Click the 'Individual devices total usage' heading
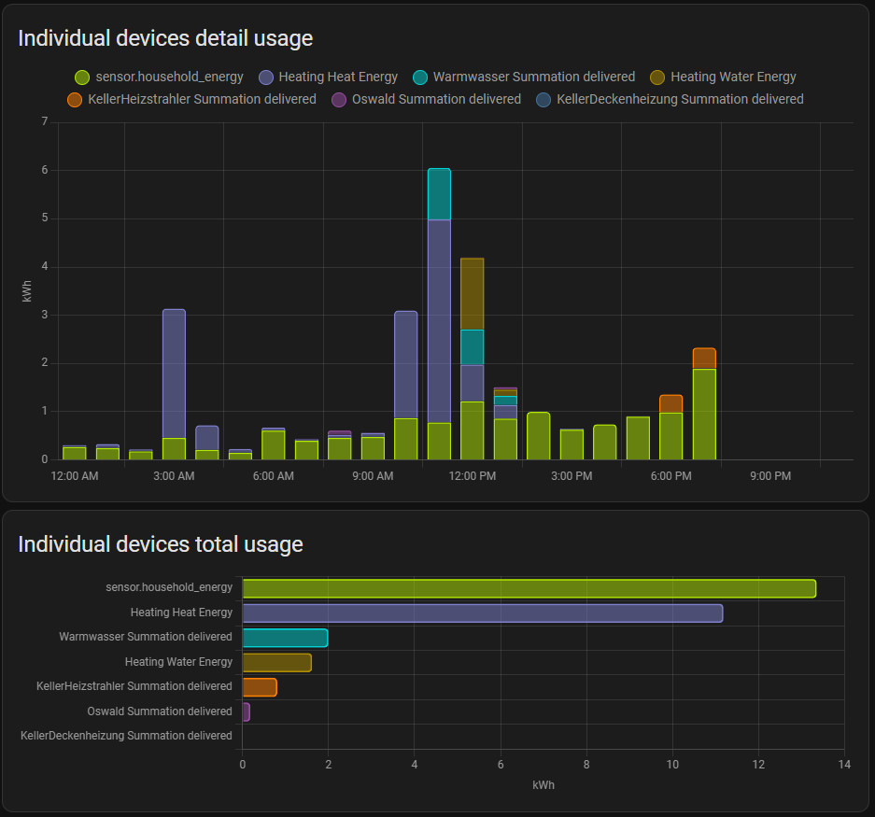875x817 pixels. click(x=161, y=544)
